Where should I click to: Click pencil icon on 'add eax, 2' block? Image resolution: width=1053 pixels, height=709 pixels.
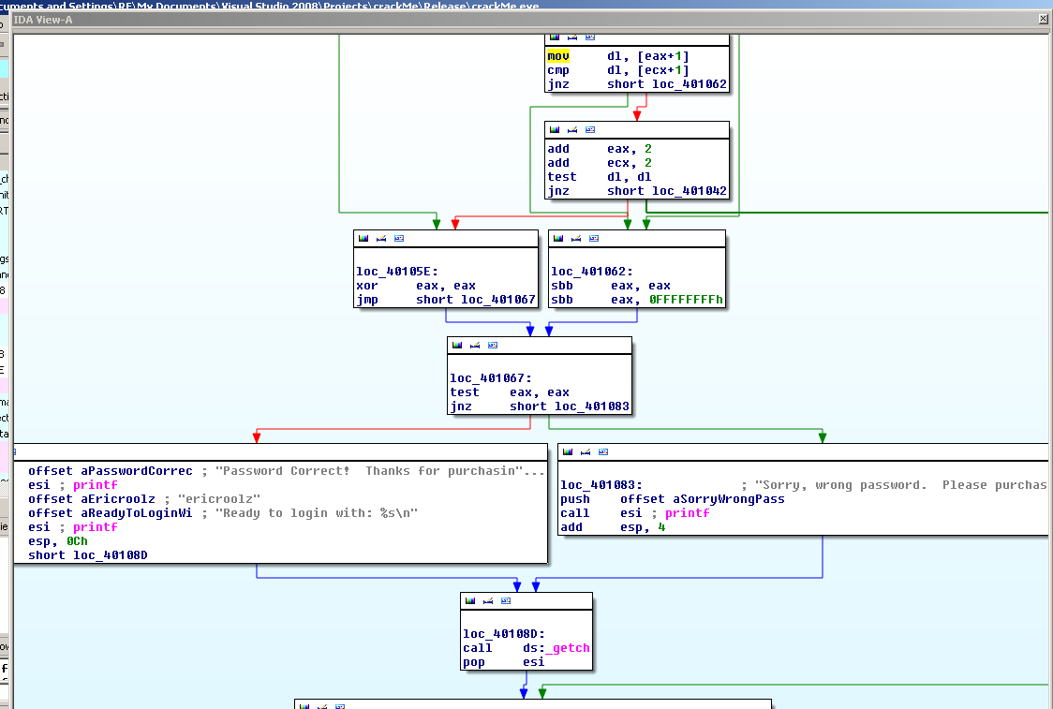point(571,129)
